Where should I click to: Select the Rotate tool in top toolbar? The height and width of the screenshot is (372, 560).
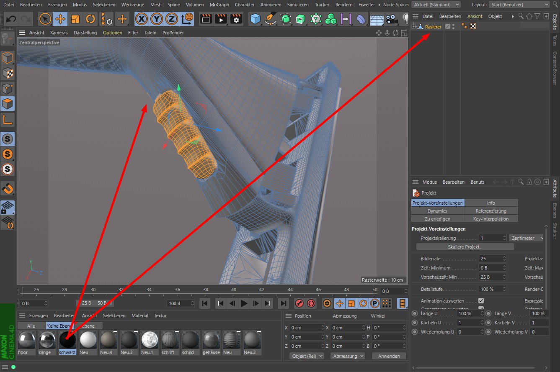click(90, 19)
